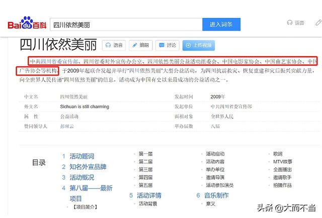This screenshot has width=322, height=218.
Task: Open the 第三届 catalog entry
Action: [145, 169]
